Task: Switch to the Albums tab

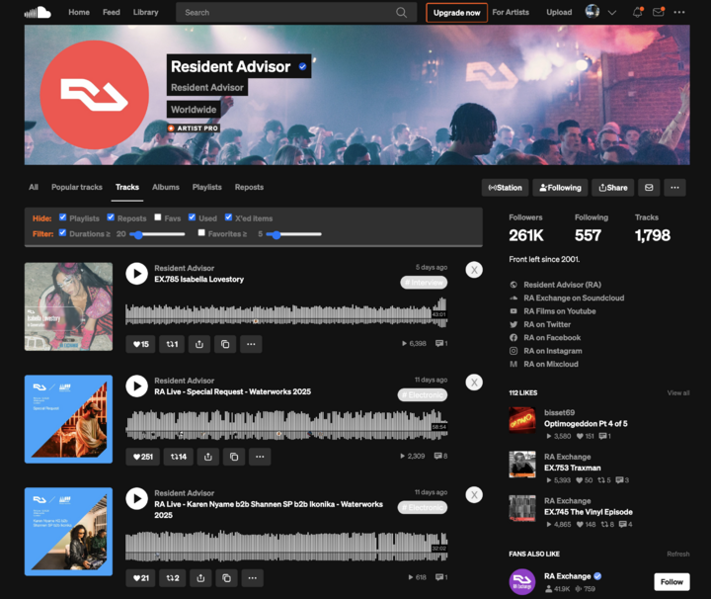Action: (166, 187)
